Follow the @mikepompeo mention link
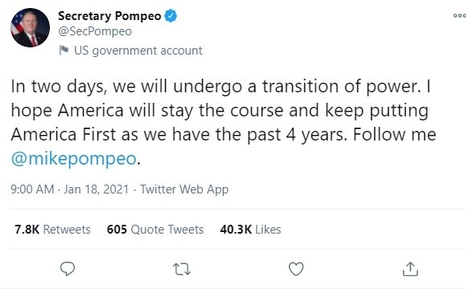Image resolution: width=466 pixels, height=289 pixels. pyautogui.click(x=74, y=159)
